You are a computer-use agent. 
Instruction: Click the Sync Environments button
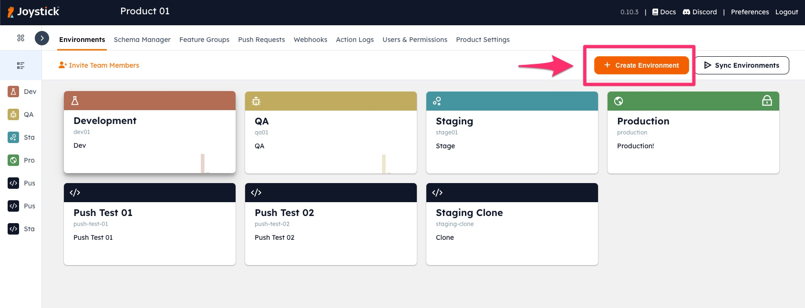click(x=742, y=65)
